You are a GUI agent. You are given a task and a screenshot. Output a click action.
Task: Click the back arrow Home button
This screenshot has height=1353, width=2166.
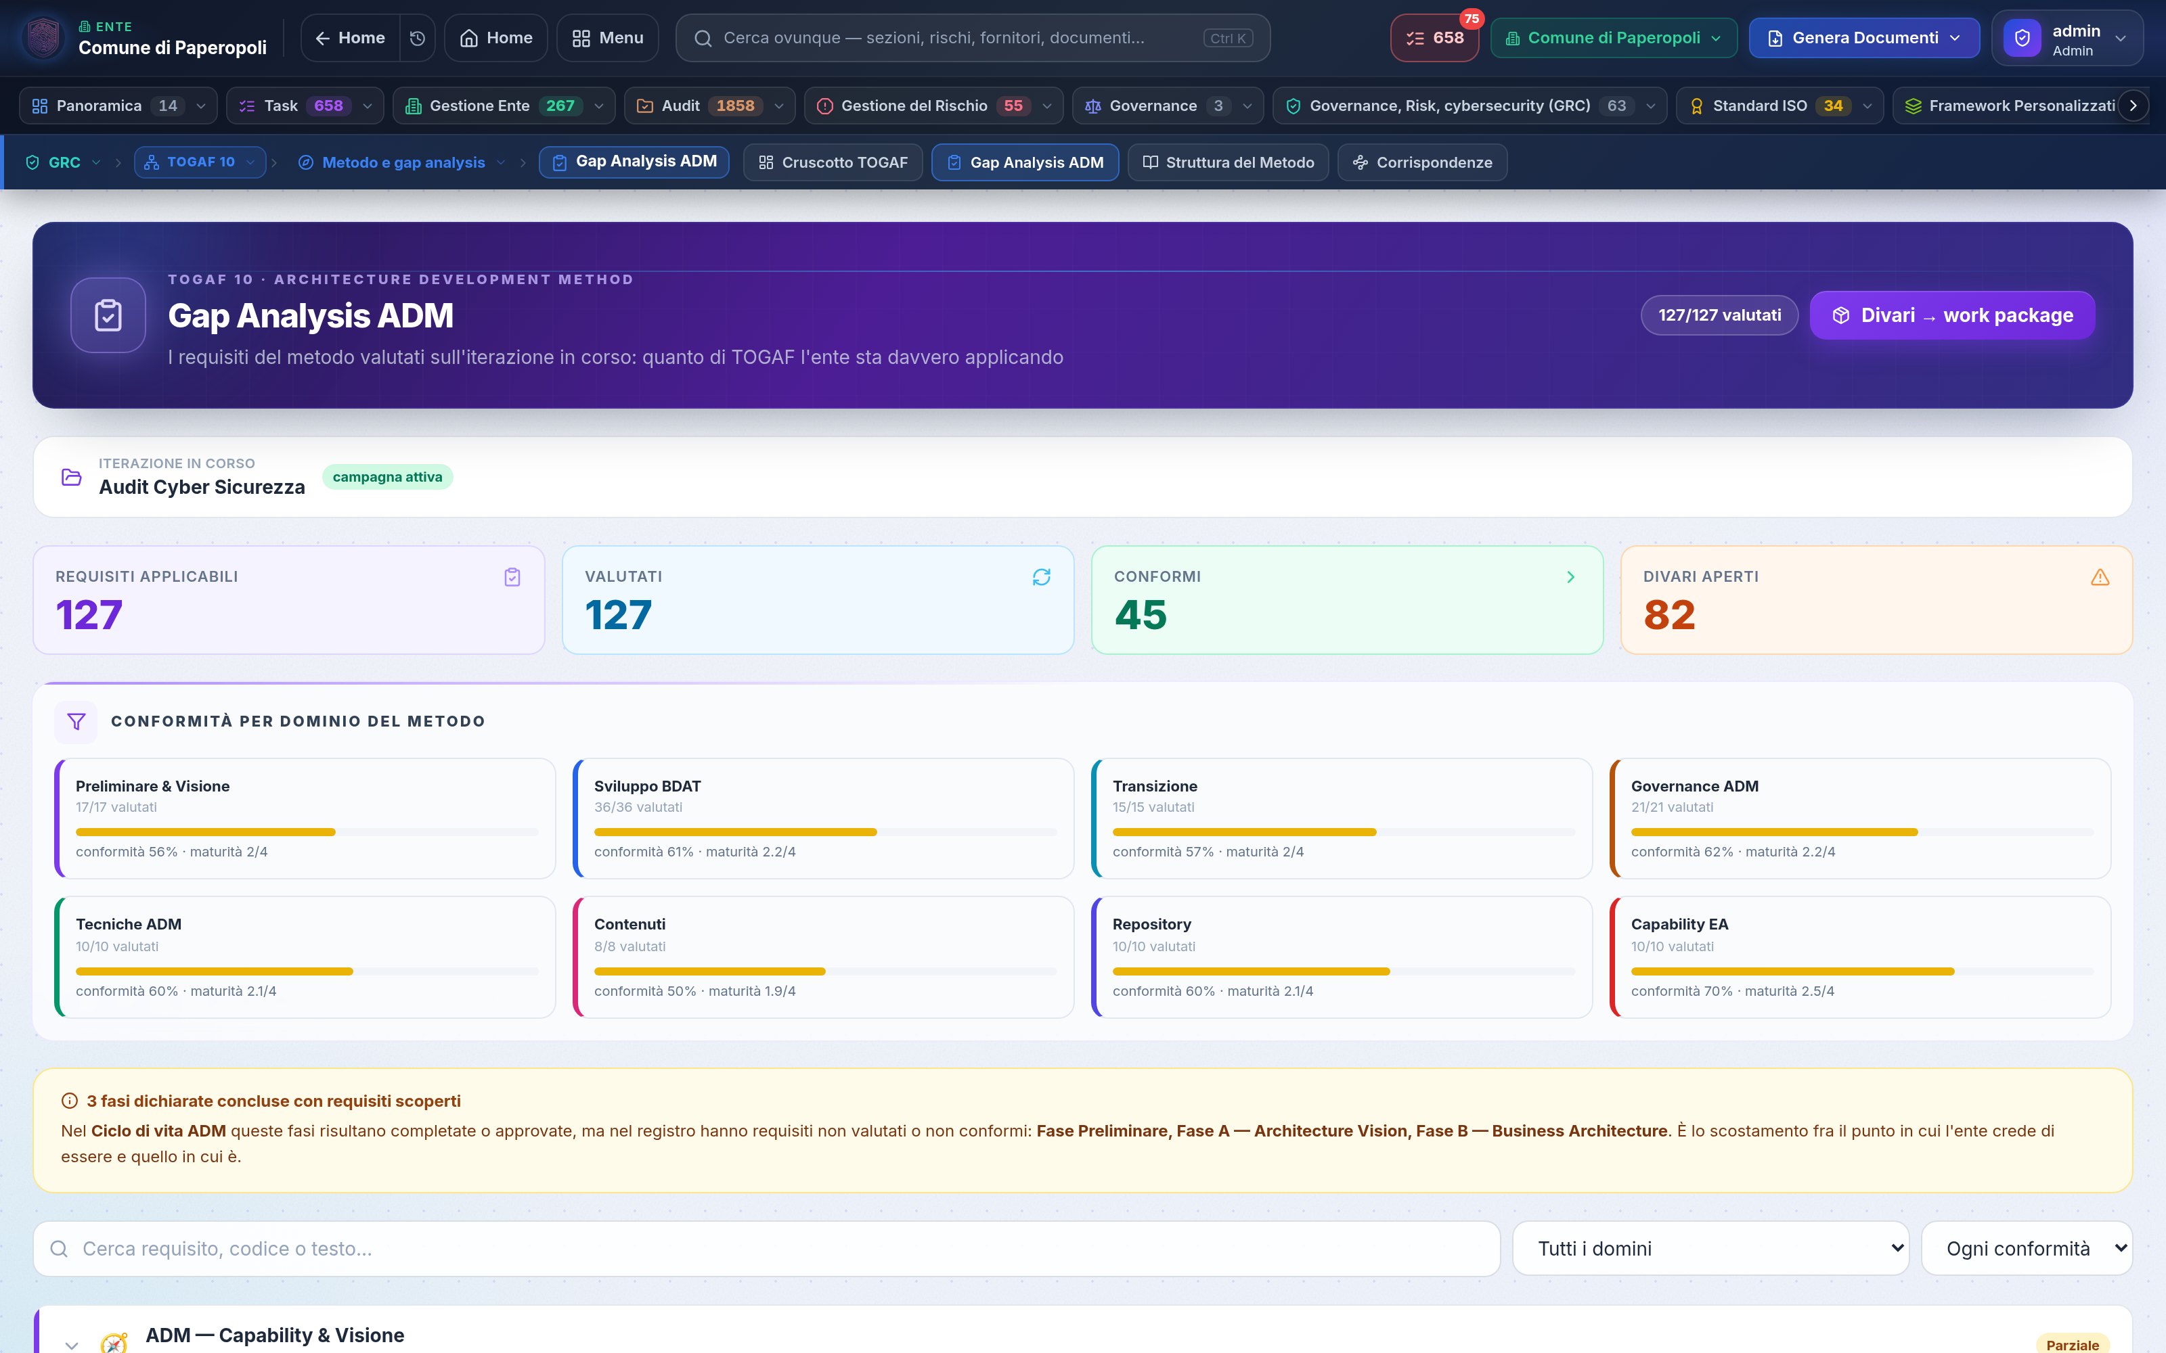click(x=350, y=38)
